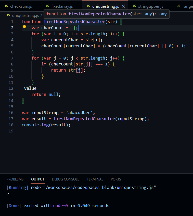Click 'console.log(result);' on line 18
Viewport: 193px width, 216px height.
pos(46,125)
